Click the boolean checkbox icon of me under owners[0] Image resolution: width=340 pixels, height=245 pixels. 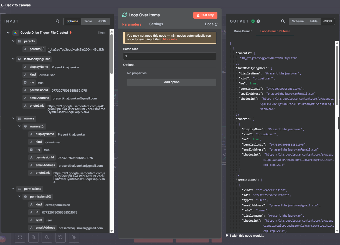coord(31,150)
